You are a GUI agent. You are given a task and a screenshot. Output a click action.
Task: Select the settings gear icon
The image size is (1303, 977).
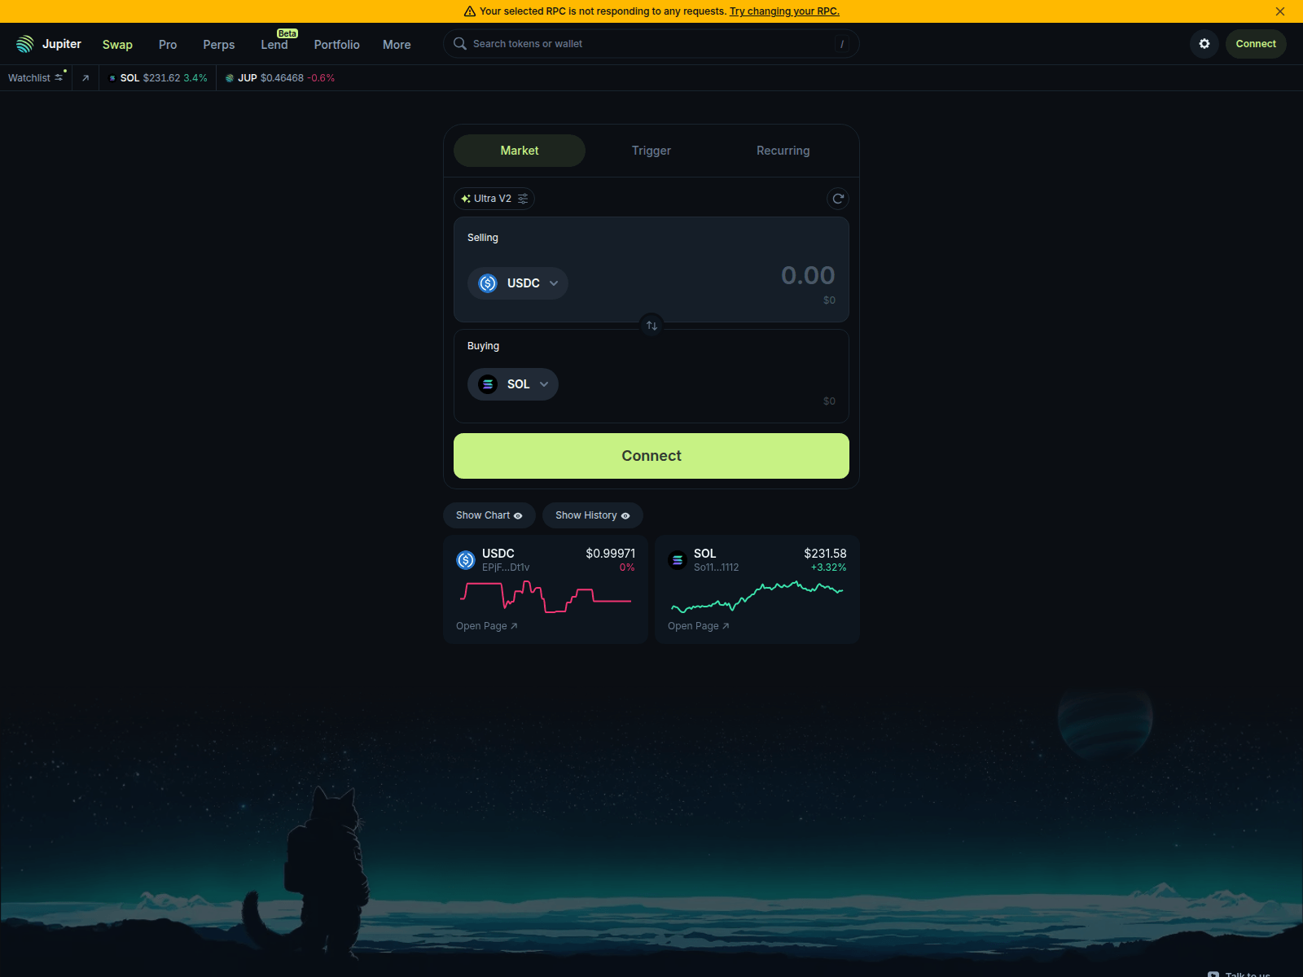[1204, 44]
